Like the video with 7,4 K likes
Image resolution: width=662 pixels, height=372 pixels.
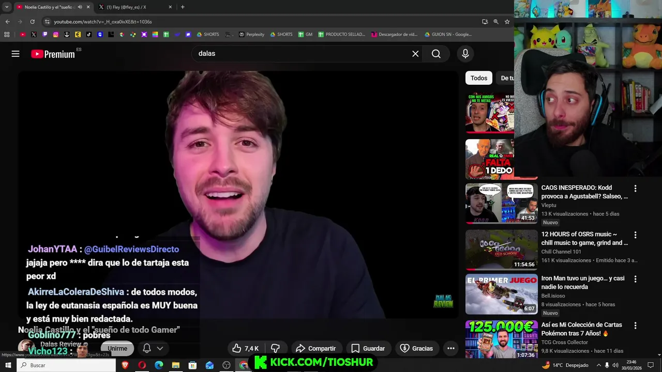(x=245, y=348)
